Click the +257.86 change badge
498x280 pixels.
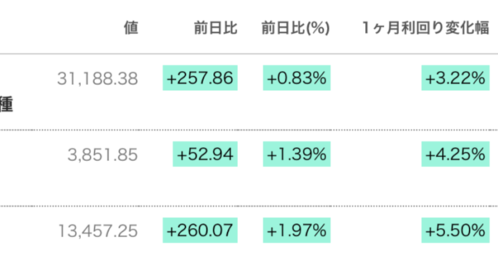200,78
